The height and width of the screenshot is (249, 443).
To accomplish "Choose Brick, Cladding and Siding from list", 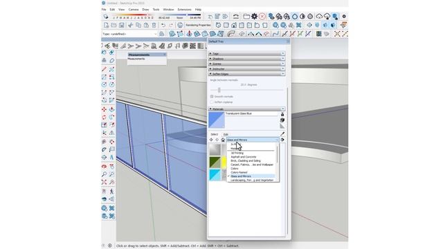I will (x=246, y=160).
